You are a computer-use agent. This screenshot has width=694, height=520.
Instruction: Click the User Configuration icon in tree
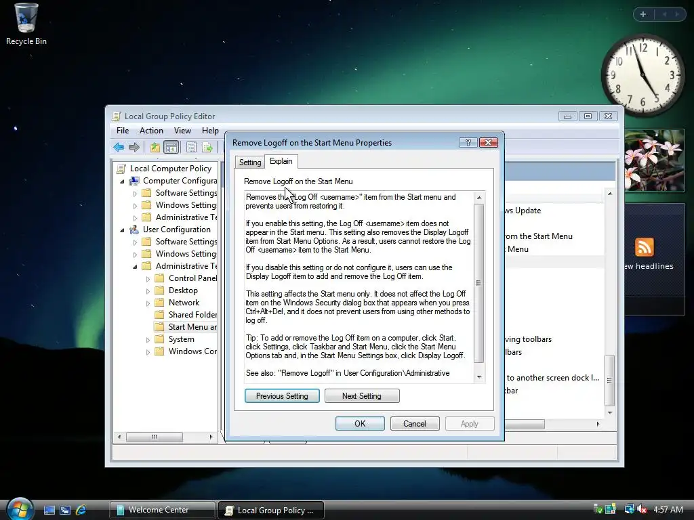pyautogui.click(x=134, y=230)
